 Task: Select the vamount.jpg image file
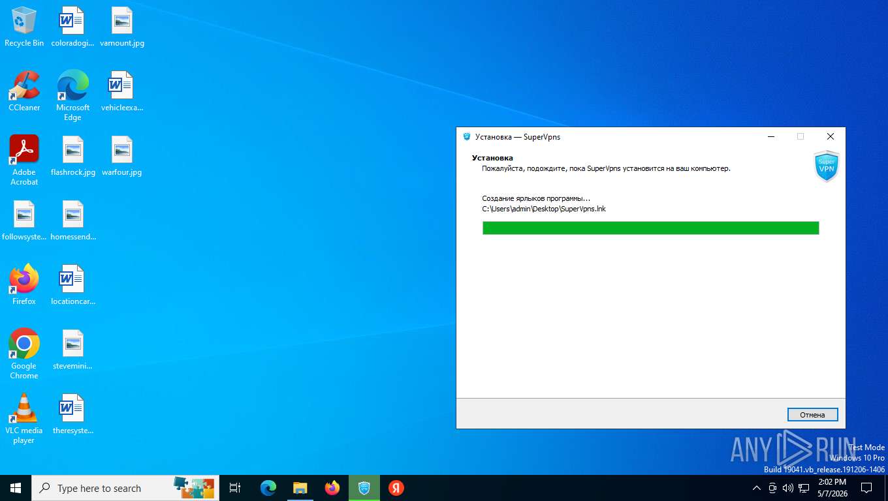click(122, 27)
